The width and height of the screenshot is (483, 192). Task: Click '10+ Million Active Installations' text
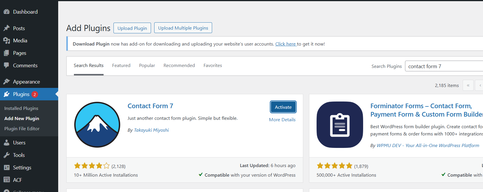[106, 175]
